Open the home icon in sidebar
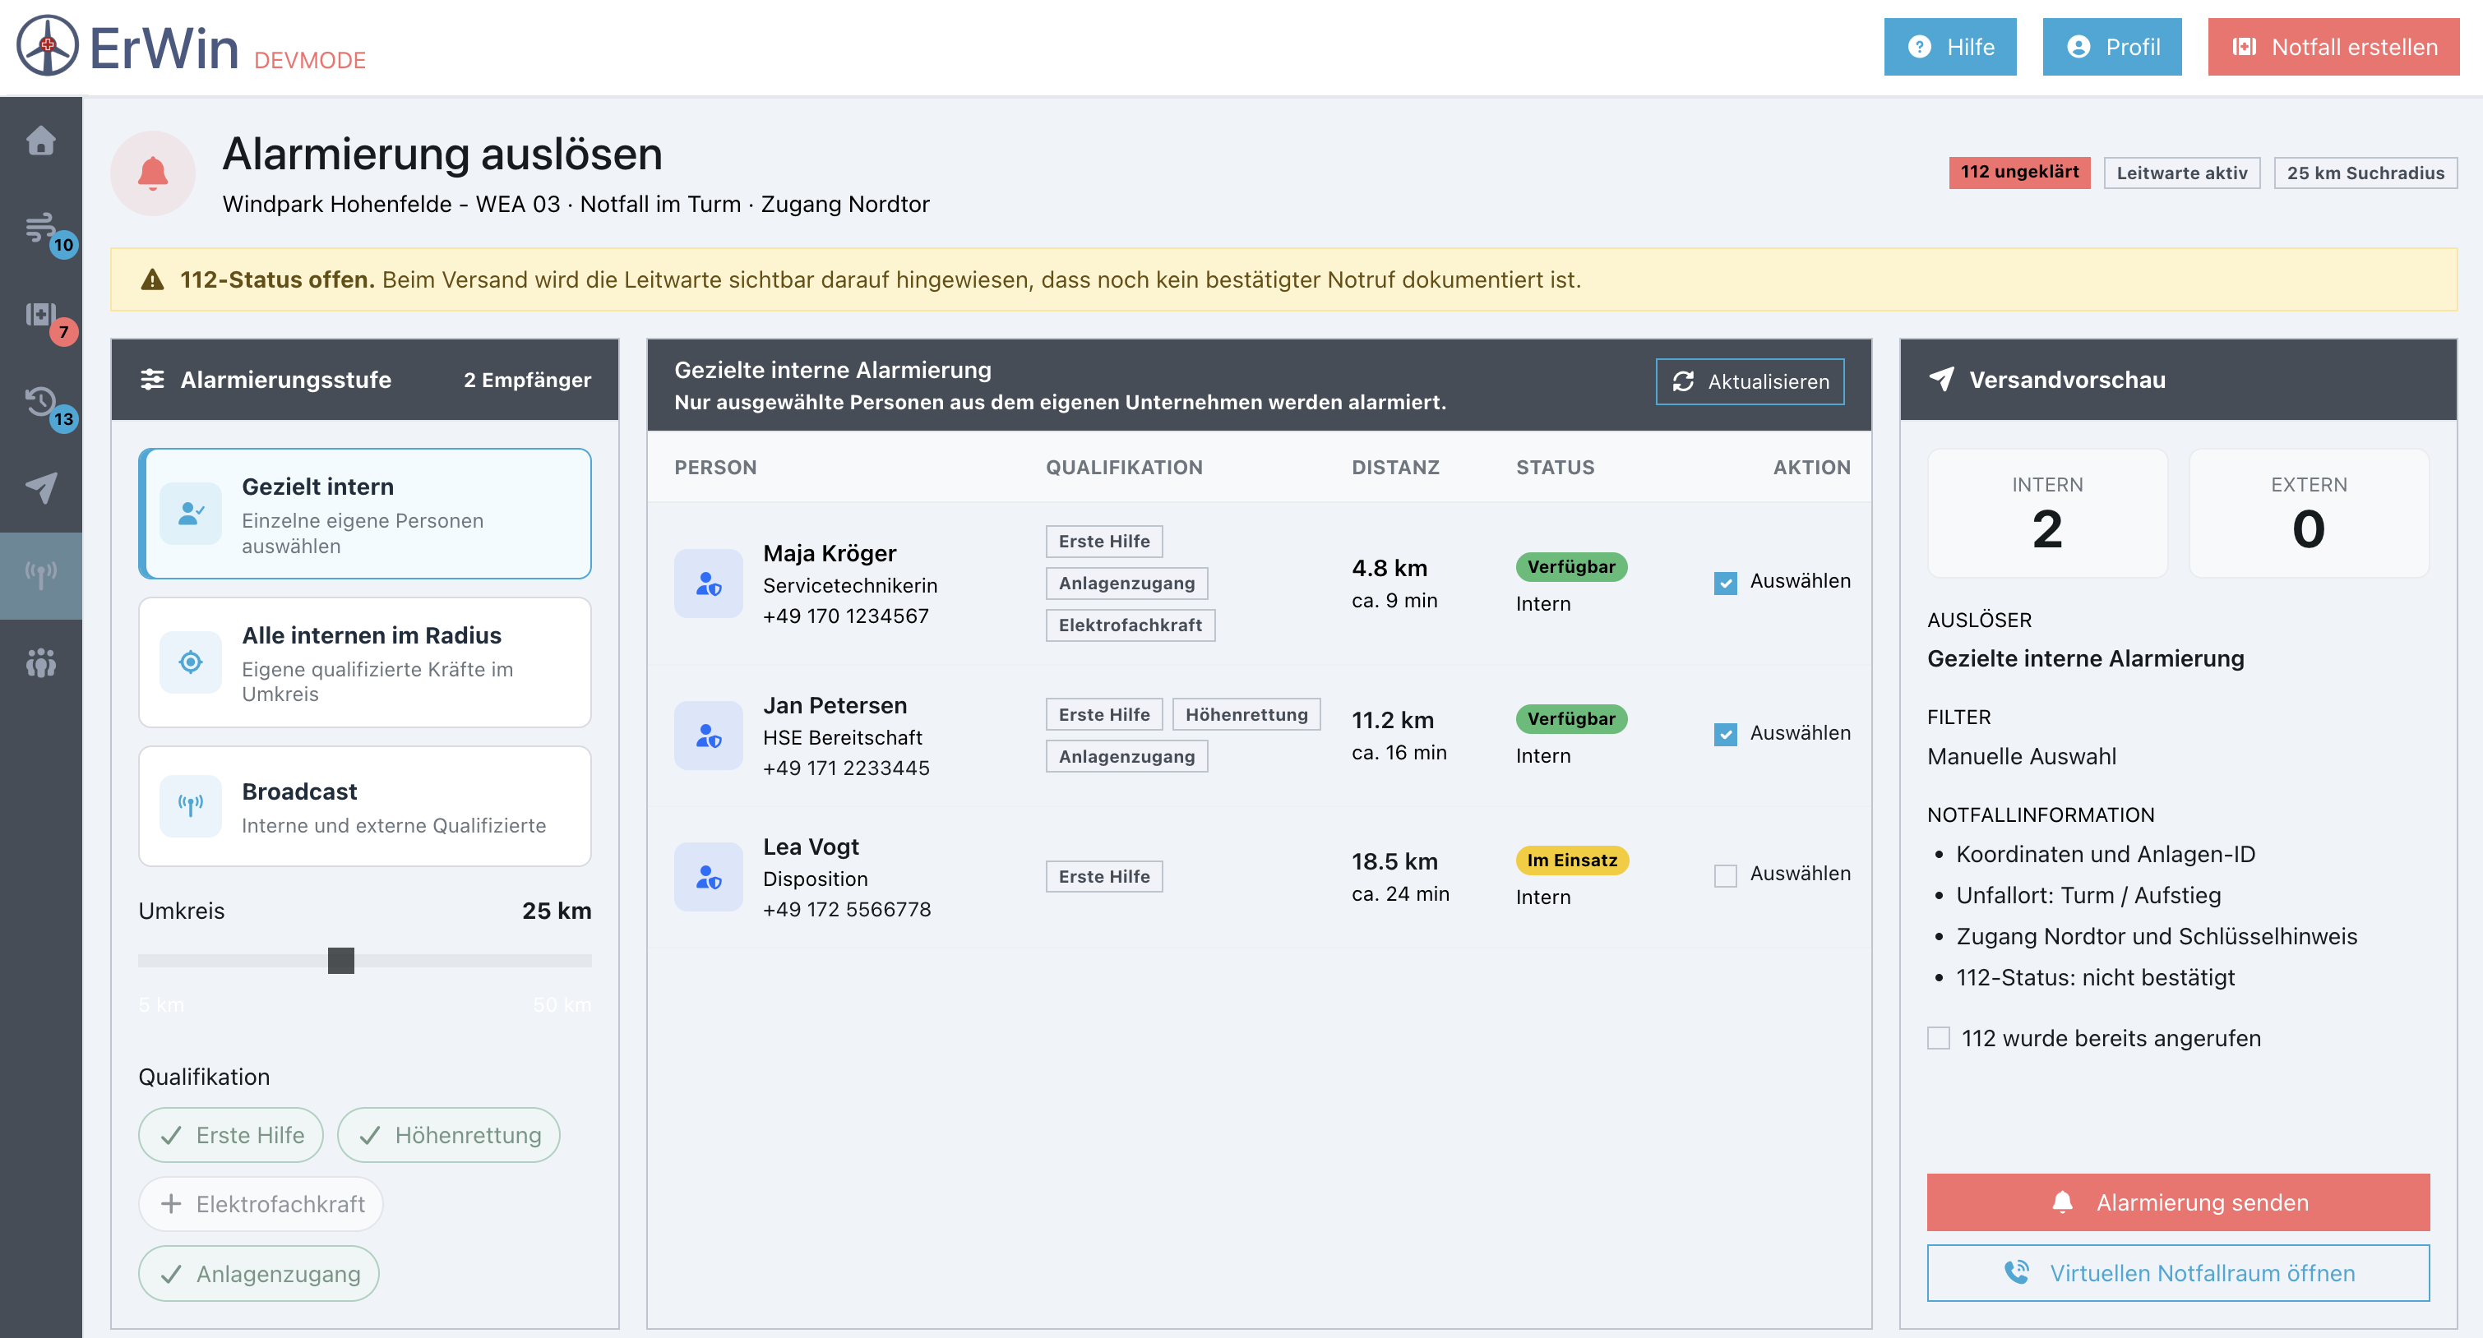Image resolution: width=2483 pixels, height=1338 pixels. [40, 141]
